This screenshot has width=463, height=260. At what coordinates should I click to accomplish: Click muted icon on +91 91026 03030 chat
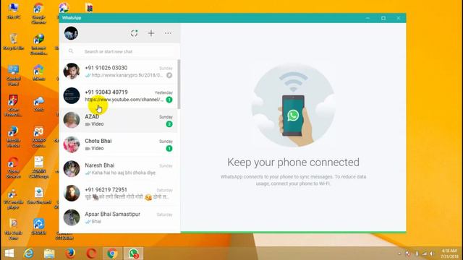(x=169, y=75)
